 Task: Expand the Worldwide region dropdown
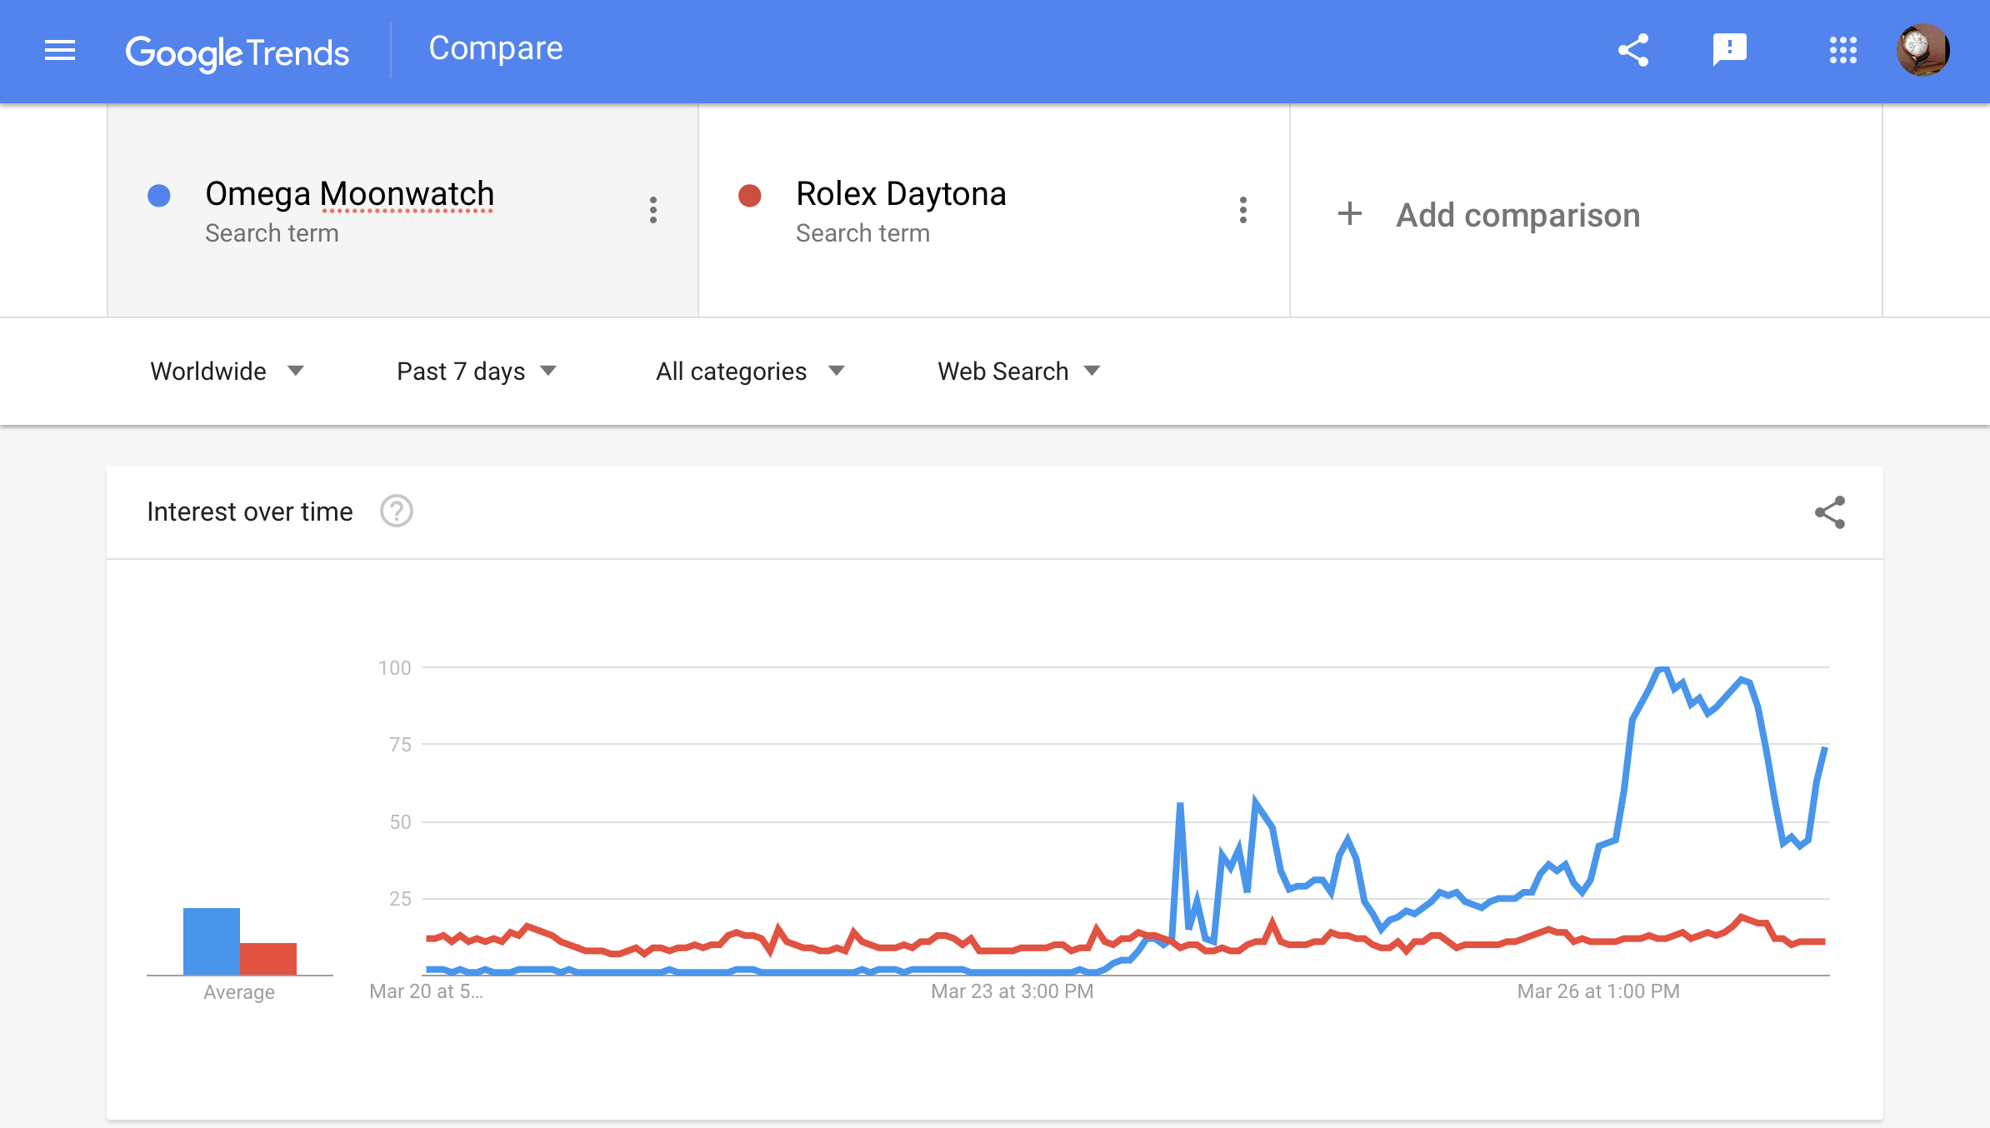point(227,371)
